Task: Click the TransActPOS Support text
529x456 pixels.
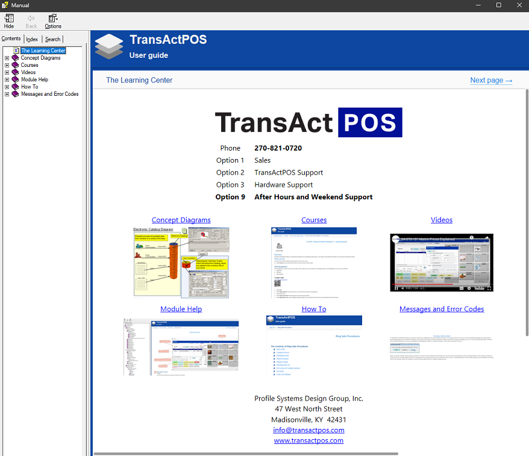Action: click(289, 173)
